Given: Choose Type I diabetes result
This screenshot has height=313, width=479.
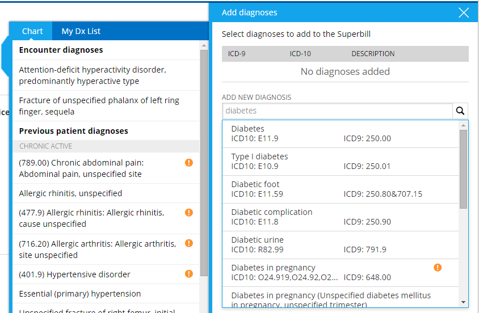Looking at the screenshot, I should (339, 162).
